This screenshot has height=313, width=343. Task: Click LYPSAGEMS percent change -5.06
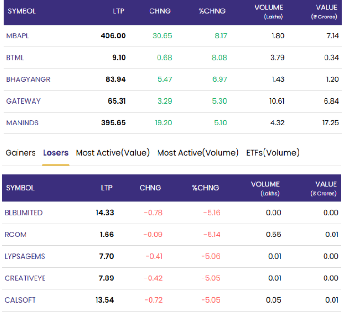pyautogui.click(x=211, y=256)
